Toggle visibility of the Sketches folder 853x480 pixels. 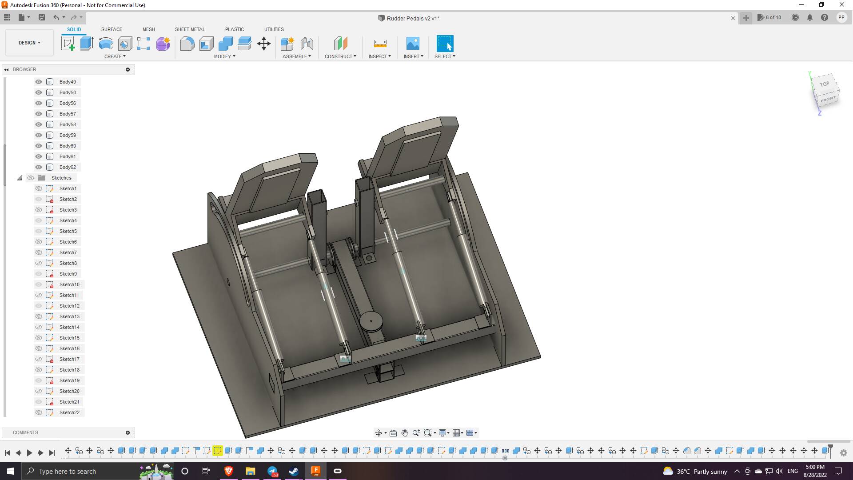point(31,178)
